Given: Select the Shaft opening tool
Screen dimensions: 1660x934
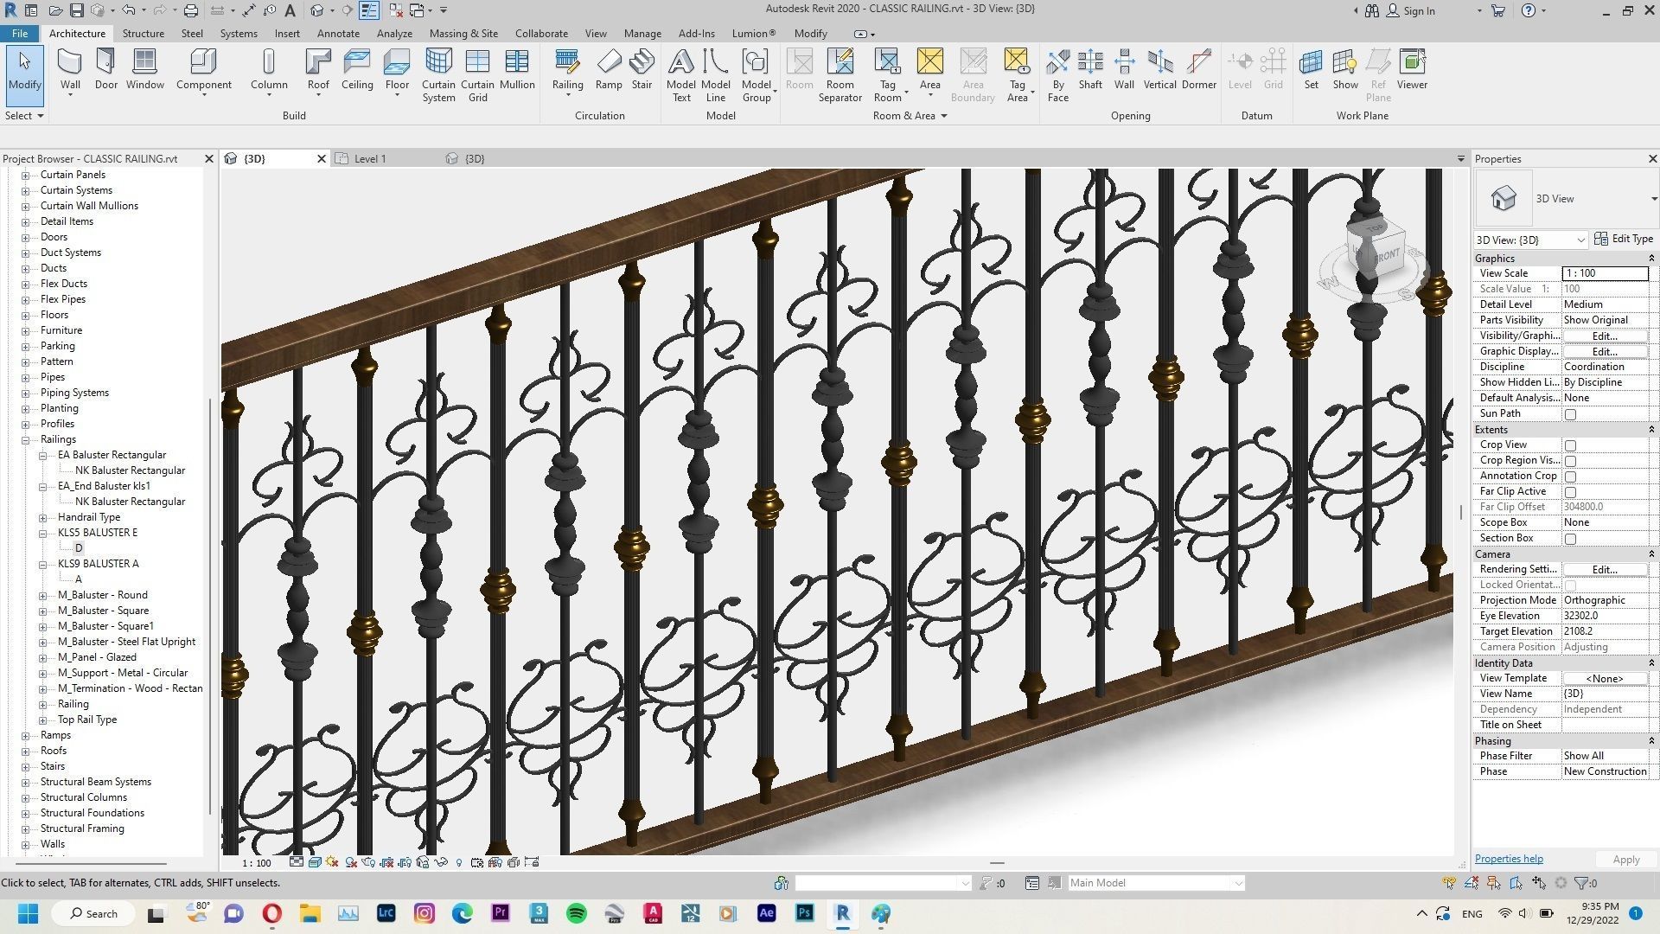Looking at the screenshot, I should [1090, 69].
